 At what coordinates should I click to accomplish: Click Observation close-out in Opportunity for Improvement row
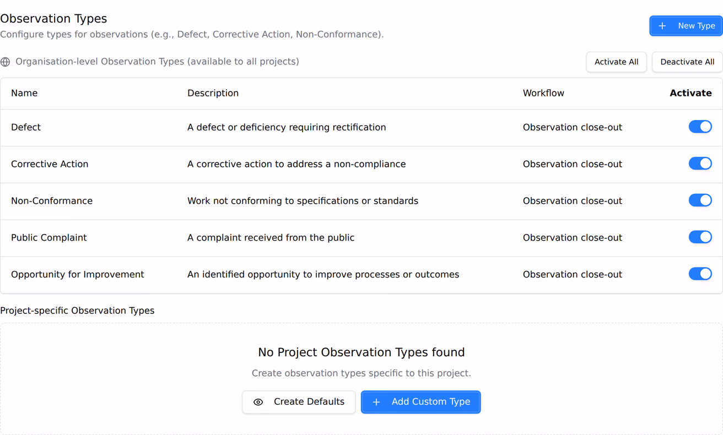point(573,275)
